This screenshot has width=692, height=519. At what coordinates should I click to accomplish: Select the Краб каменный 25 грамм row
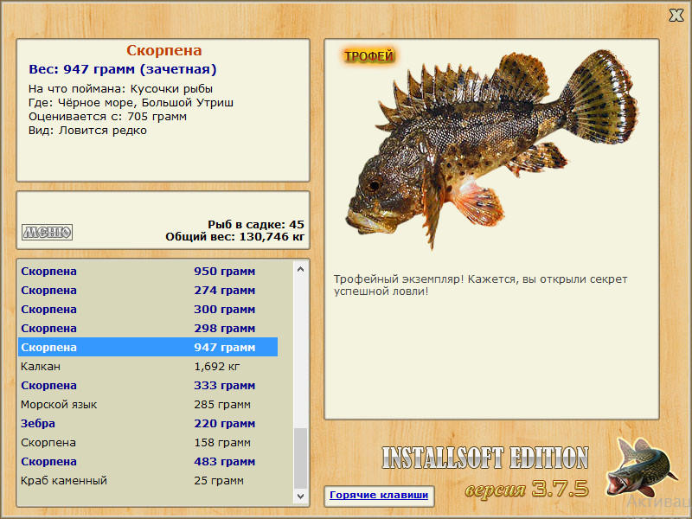tap(148, 480)
